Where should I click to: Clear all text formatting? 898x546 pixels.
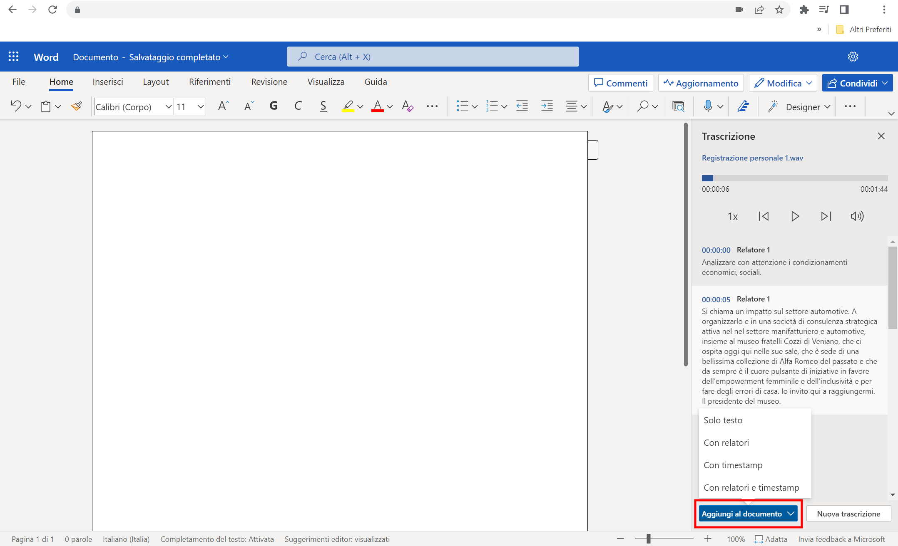(x=407, y=106)
